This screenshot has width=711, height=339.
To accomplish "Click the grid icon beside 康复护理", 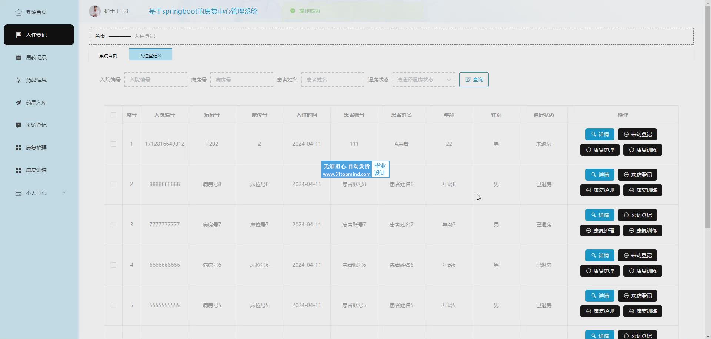I will [18, 148].
